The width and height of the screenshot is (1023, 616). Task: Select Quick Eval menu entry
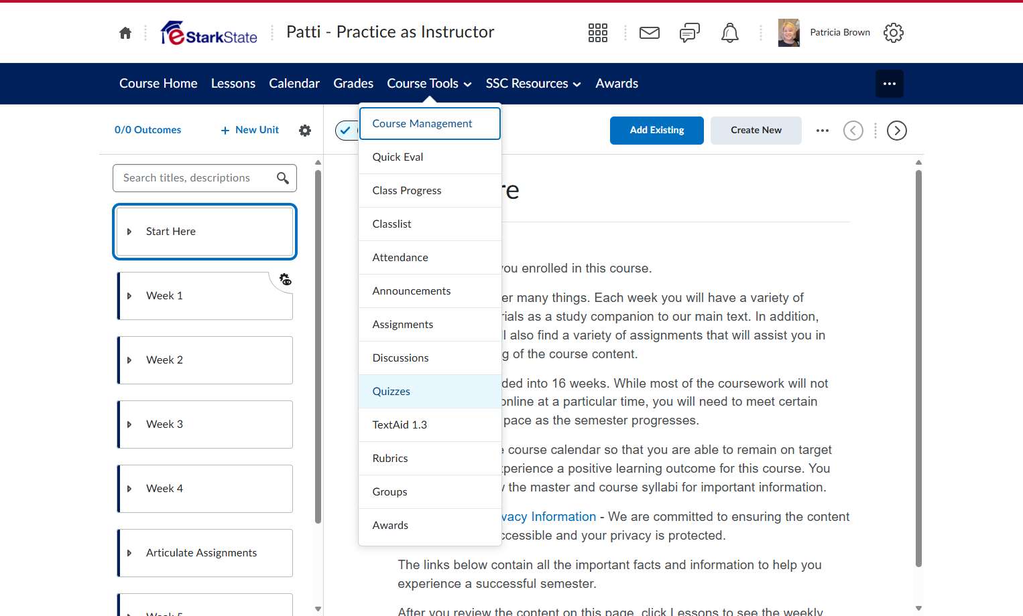click(x=430, y=157)
